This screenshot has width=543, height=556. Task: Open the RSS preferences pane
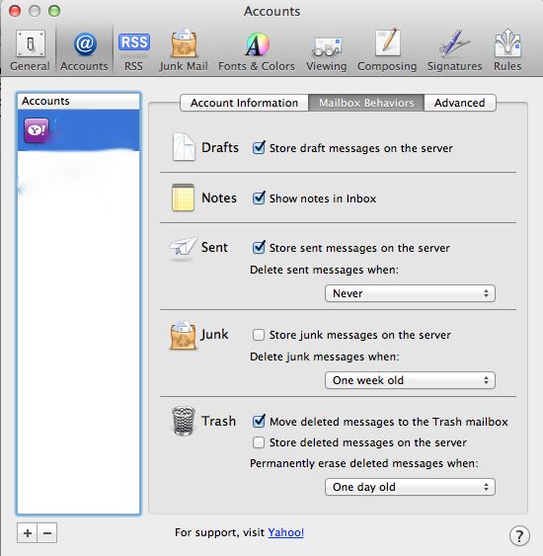(x=133, y=50)
